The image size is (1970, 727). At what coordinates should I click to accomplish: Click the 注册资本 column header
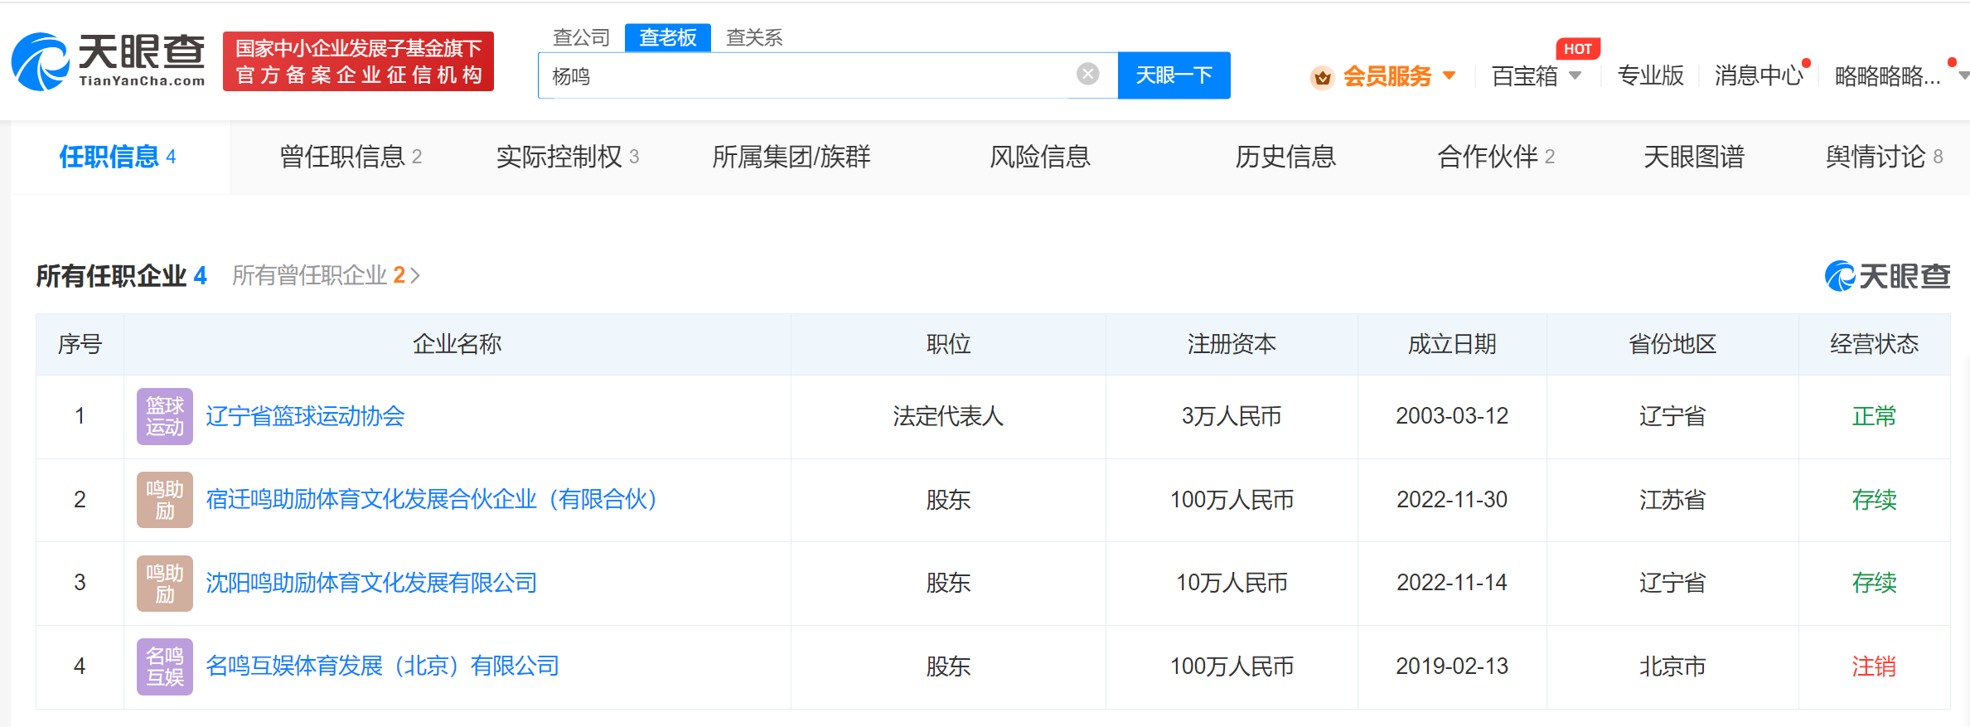pos(1232,344)
